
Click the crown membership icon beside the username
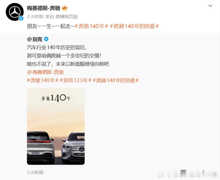pos(65,8)
